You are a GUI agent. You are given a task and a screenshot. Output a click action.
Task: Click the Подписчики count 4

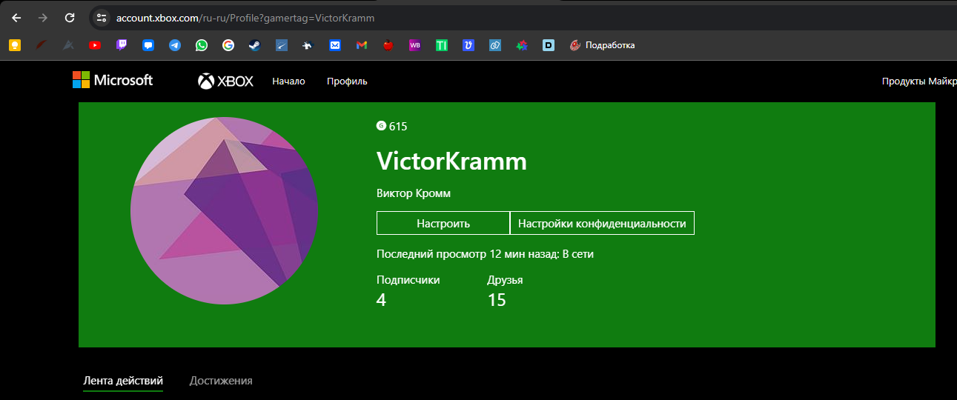[381, 300]
